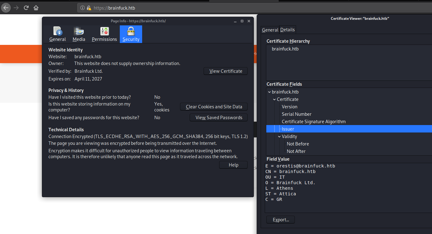The height and width of the screenshot is (234, 432).
Task: Click the C = GR line
Action: click(274, 199)
